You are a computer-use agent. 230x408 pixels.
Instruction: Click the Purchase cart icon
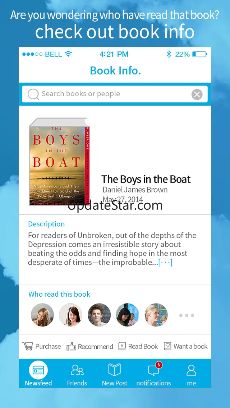(28, 346)
